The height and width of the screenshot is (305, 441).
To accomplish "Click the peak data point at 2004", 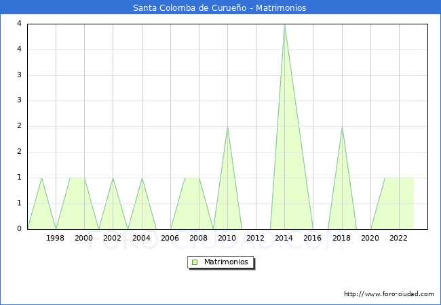I will pos(142,178).
